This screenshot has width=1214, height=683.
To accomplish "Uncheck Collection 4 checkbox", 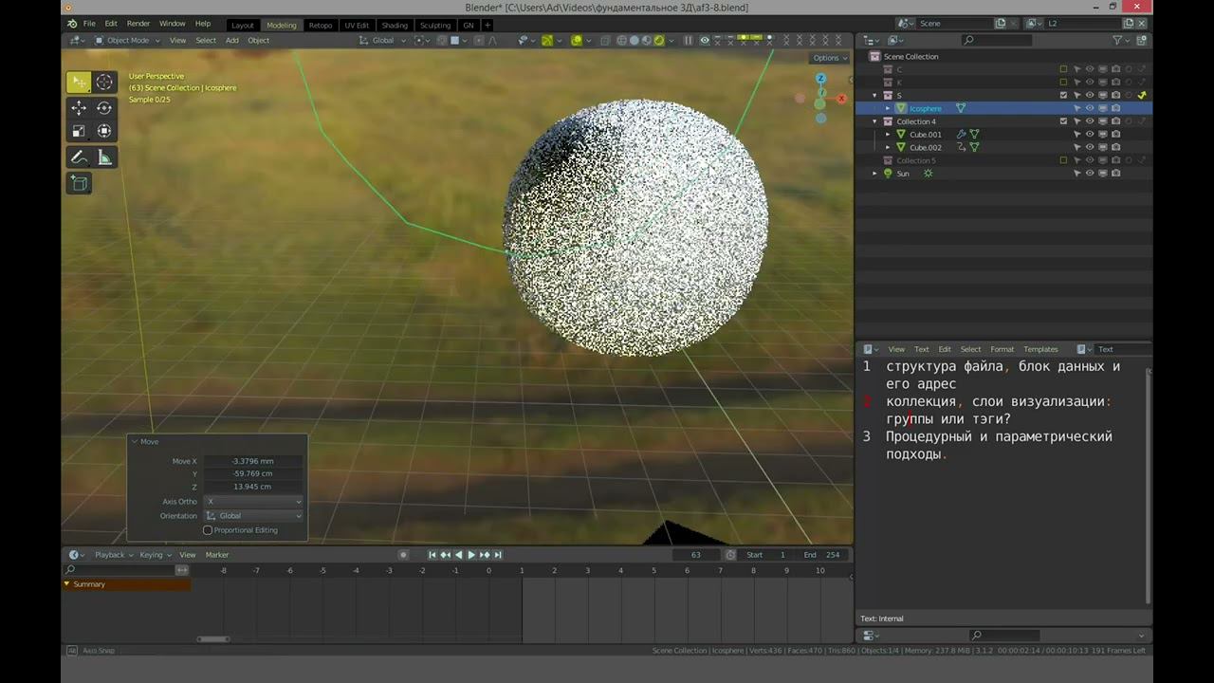I will 1063,121.
